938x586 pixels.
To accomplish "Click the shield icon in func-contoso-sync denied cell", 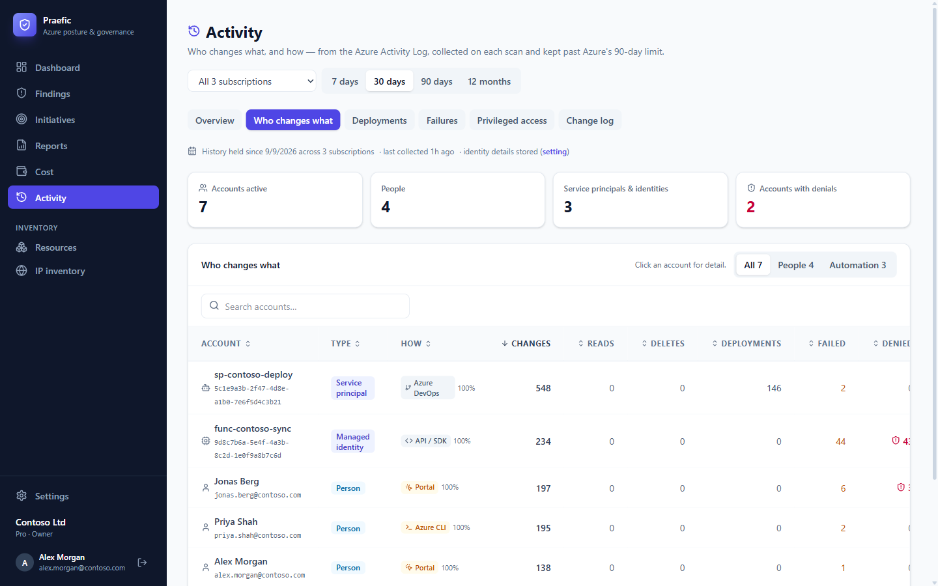I will point(896,441).
